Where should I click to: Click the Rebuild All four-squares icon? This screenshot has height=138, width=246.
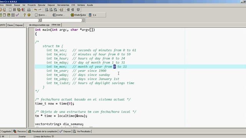[x=13, y=15]
